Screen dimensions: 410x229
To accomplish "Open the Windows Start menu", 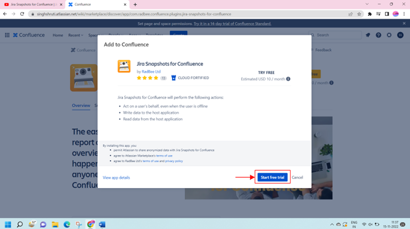I will 8,224.
